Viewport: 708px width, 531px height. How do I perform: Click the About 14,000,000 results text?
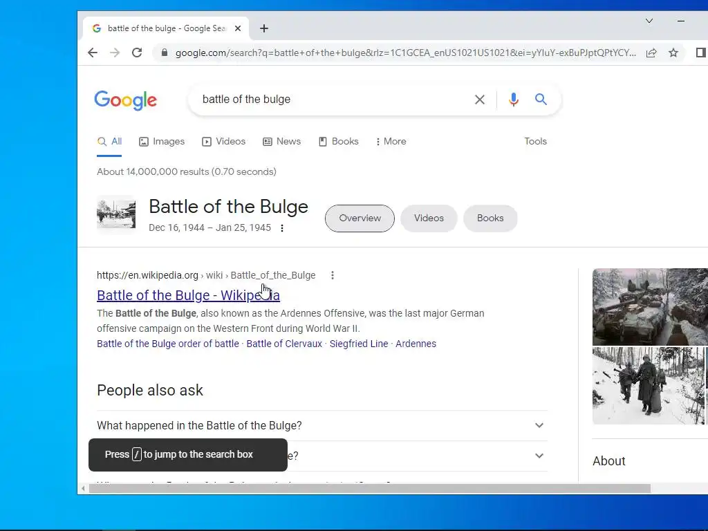[187, 172]
